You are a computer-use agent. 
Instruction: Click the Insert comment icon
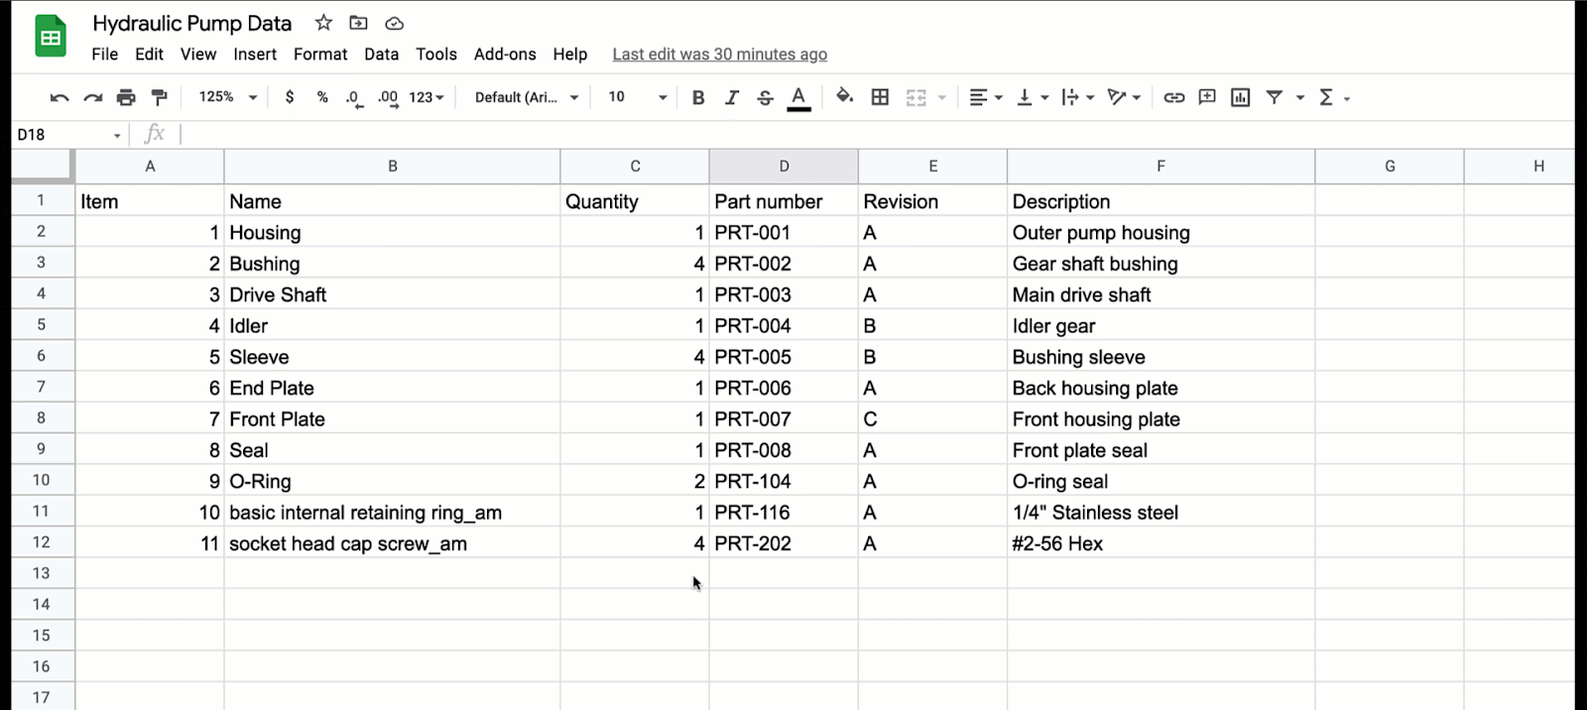1207,97
